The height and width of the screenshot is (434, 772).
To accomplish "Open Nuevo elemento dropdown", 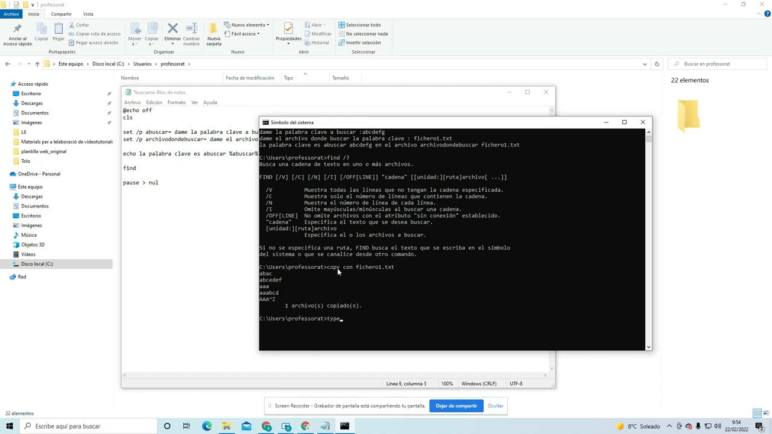I will (x=247, y=25).
